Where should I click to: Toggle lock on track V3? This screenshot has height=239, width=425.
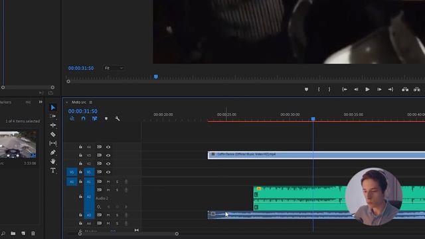80,155
